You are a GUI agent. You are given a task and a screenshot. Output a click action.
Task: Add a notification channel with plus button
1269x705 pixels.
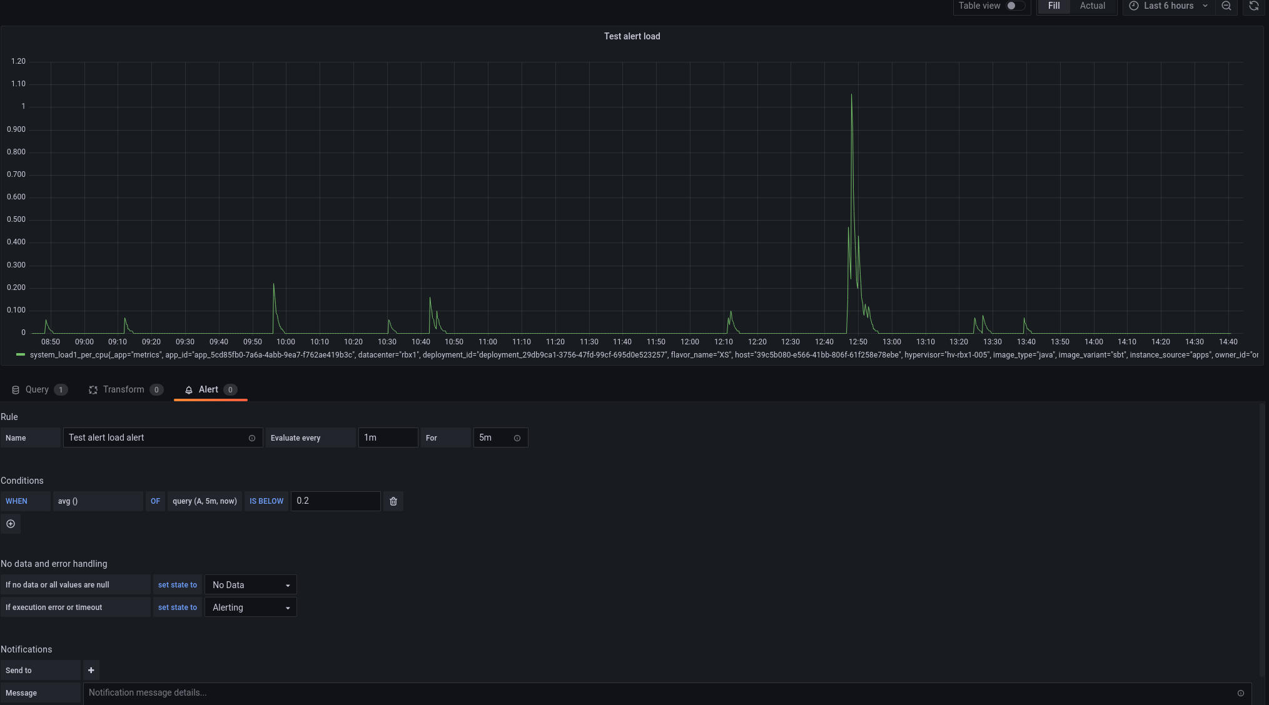[91, 670]
